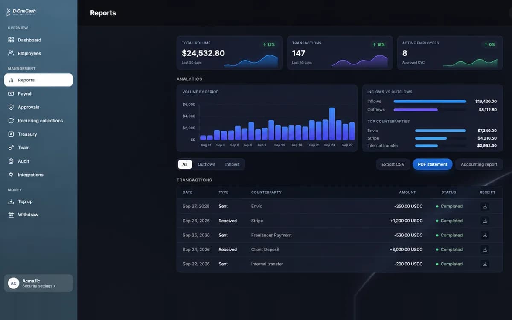This screenshot has width=512, height=320.
Task: Click the Approvals shield icon
Action: click(11, 107)
